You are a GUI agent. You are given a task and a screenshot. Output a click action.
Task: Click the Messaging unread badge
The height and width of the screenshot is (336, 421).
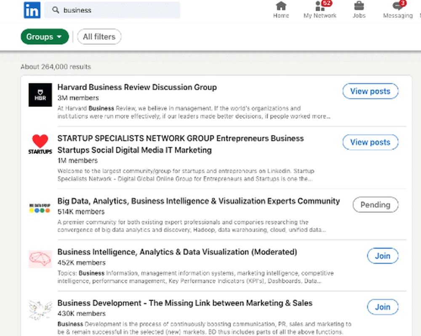402,3
